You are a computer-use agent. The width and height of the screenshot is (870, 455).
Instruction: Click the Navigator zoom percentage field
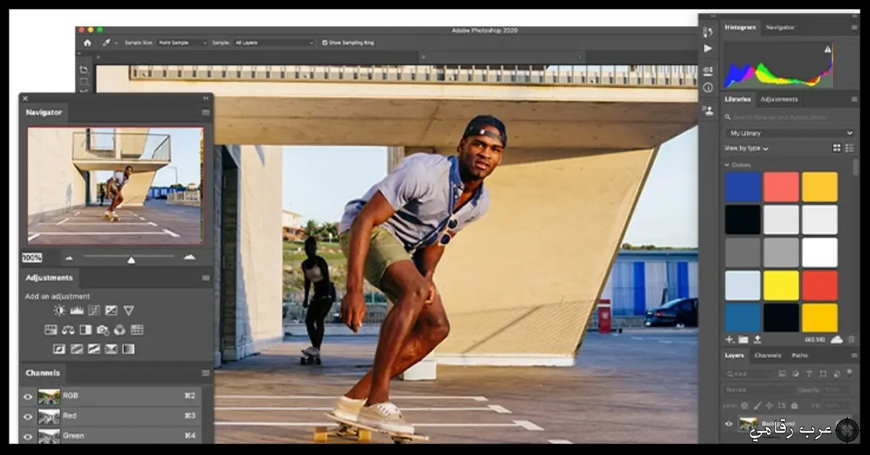pyautogui.click(x=32, y=257)
